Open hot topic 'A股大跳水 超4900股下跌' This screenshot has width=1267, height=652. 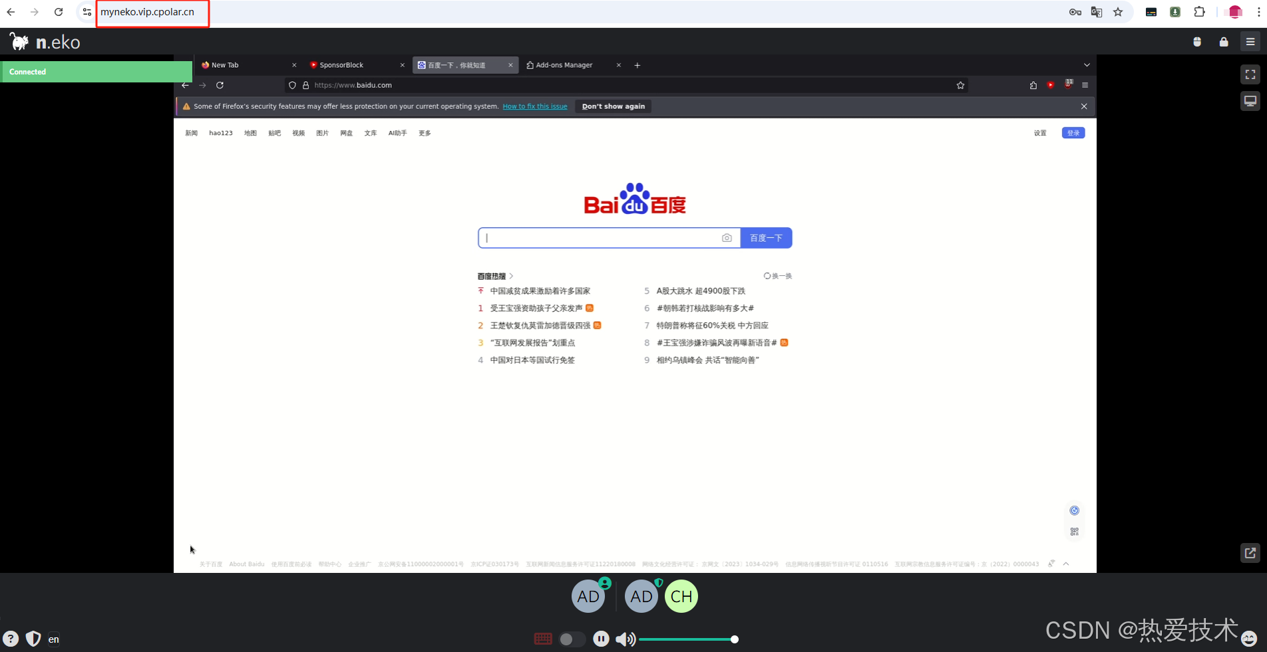[x=701, y=291]
